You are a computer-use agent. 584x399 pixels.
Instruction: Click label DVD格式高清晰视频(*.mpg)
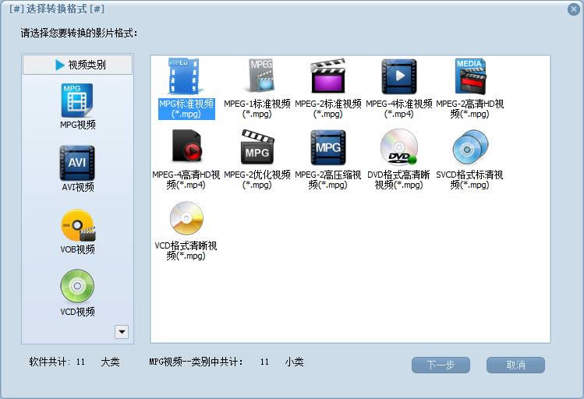[398, 180]
